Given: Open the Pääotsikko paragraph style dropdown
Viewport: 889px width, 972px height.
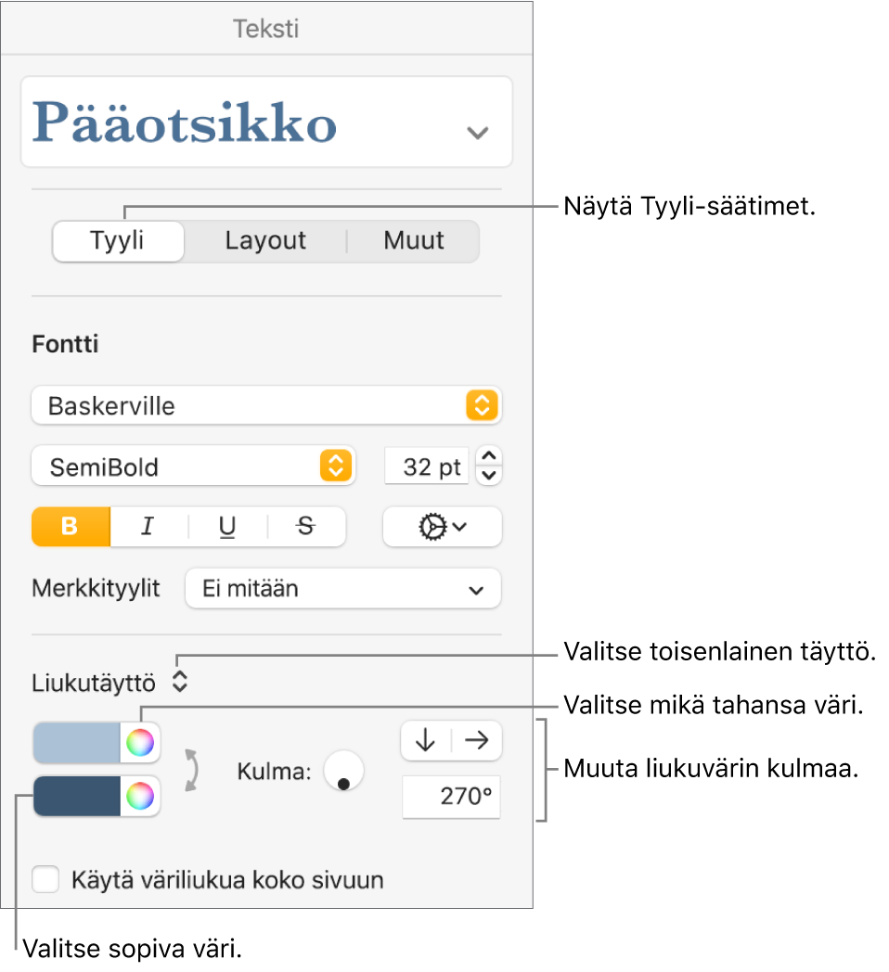Looking at the screenshot, I should click(266, 121).
